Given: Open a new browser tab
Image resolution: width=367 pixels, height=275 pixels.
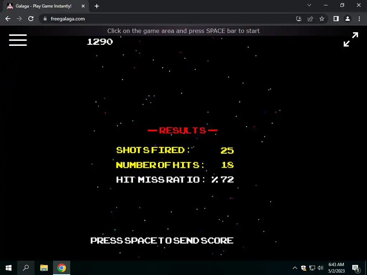Looking at the screenshot, I should [97, 6].
